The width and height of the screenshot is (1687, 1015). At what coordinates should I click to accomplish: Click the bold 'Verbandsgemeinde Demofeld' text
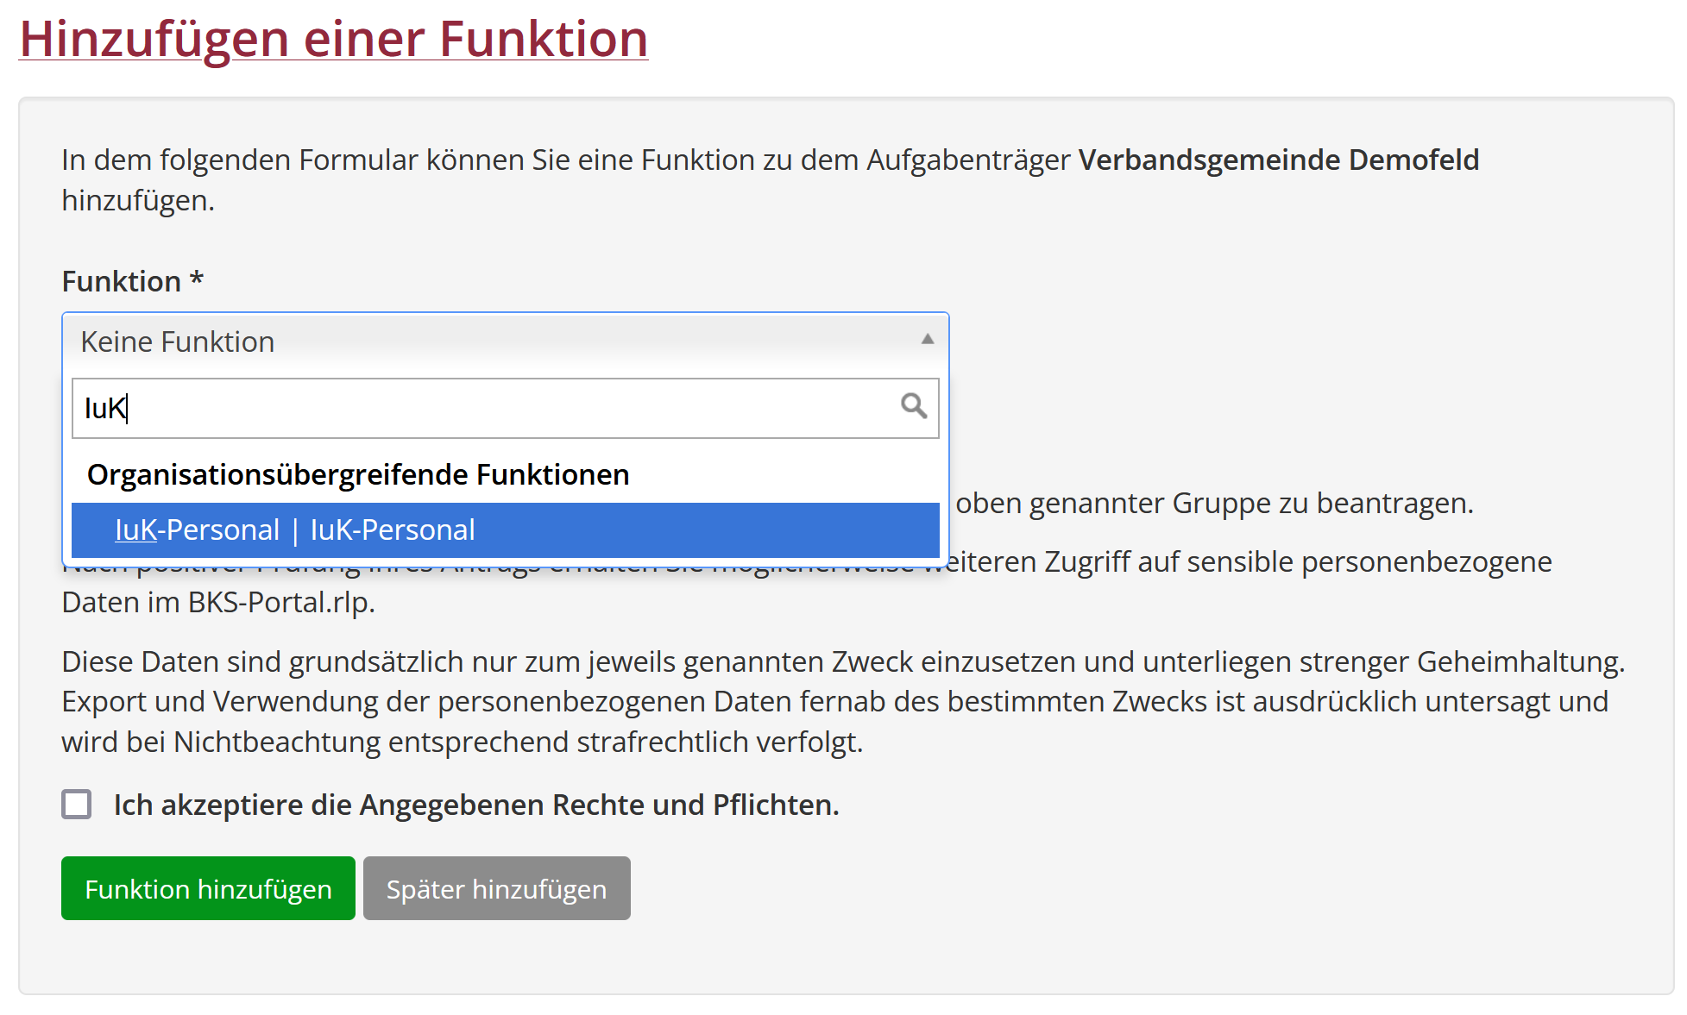pyautogui.click(x=1278, y=160)
